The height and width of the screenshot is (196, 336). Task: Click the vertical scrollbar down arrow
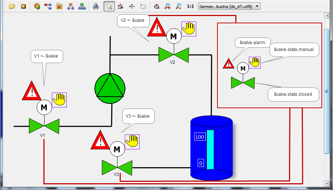coord(327,183)
